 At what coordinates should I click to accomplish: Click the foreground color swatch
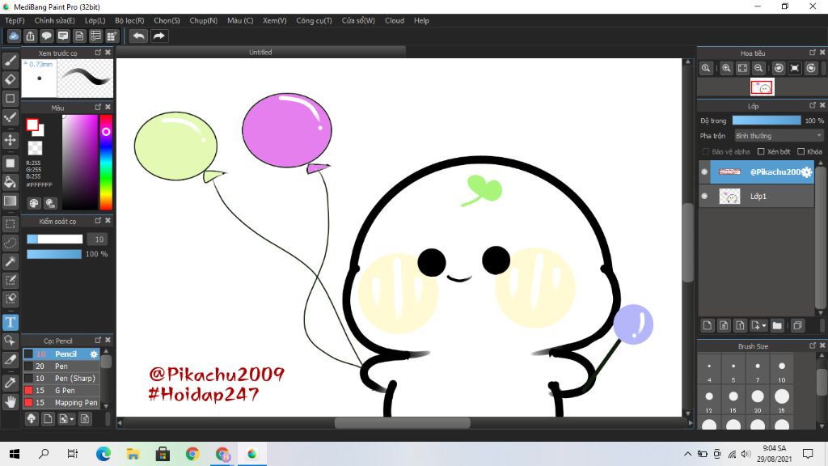tap(32, 125)
